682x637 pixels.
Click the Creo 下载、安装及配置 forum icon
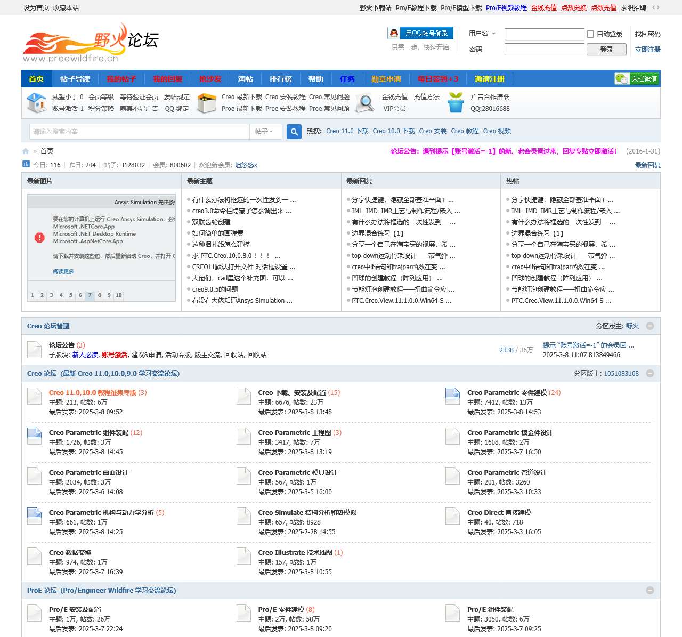pyautogui.click(x=243, y=397)
